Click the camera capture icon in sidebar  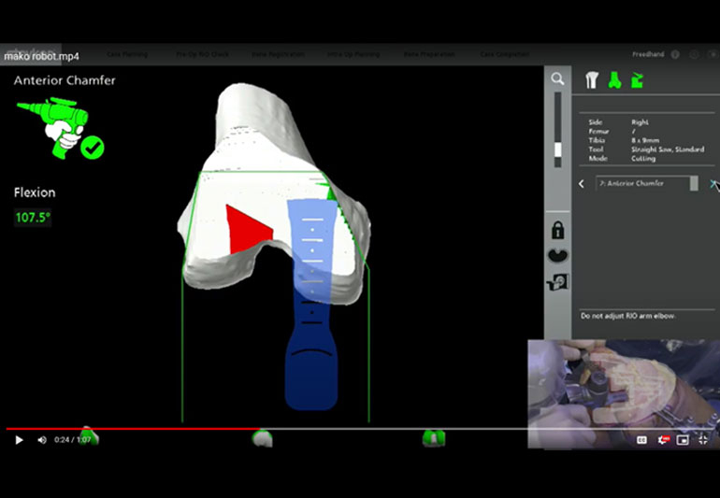(558, 282)
